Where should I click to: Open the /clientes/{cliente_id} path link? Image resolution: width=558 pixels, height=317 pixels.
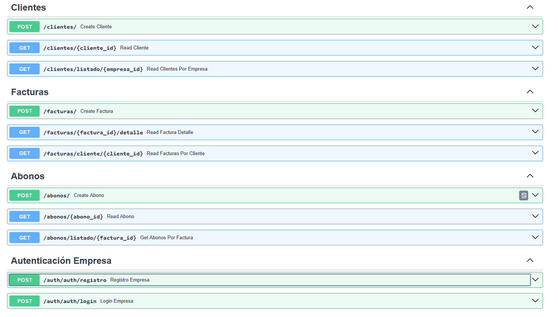[80, 48]
